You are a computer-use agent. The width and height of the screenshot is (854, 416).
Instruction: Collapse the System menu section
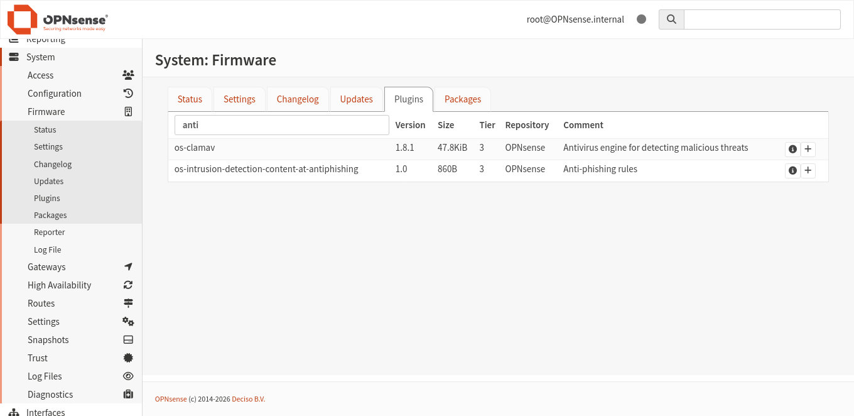tap(71, 57)
